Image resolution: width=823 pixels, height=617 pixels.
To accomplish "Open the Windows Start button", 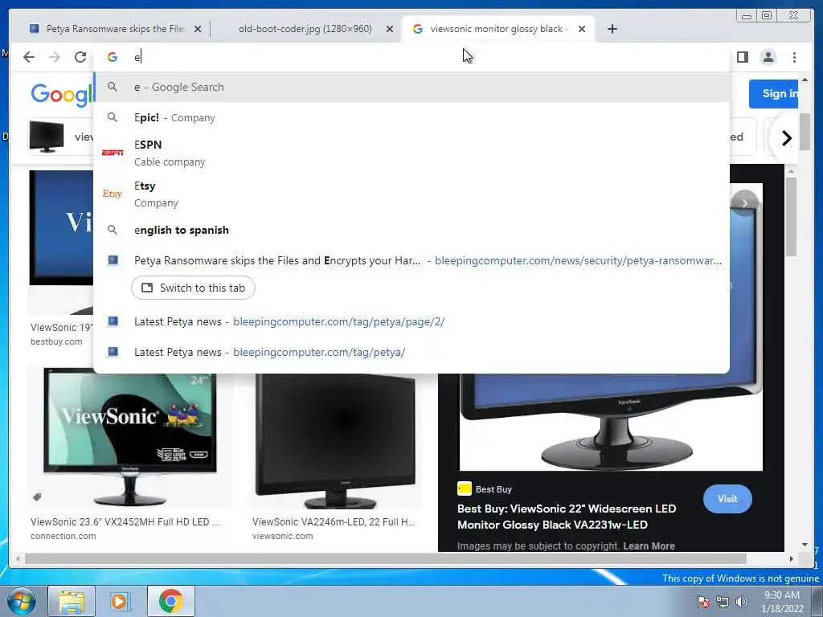I will [22, 601].
